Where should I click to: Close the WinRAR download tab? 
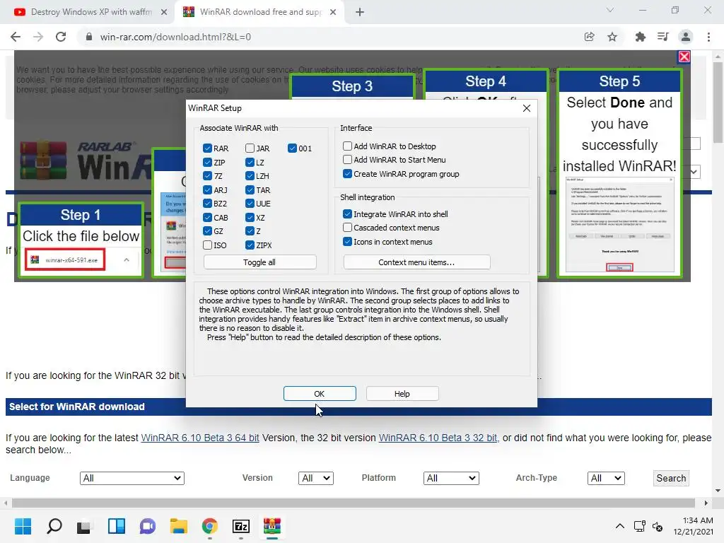[x=333, y=12]
